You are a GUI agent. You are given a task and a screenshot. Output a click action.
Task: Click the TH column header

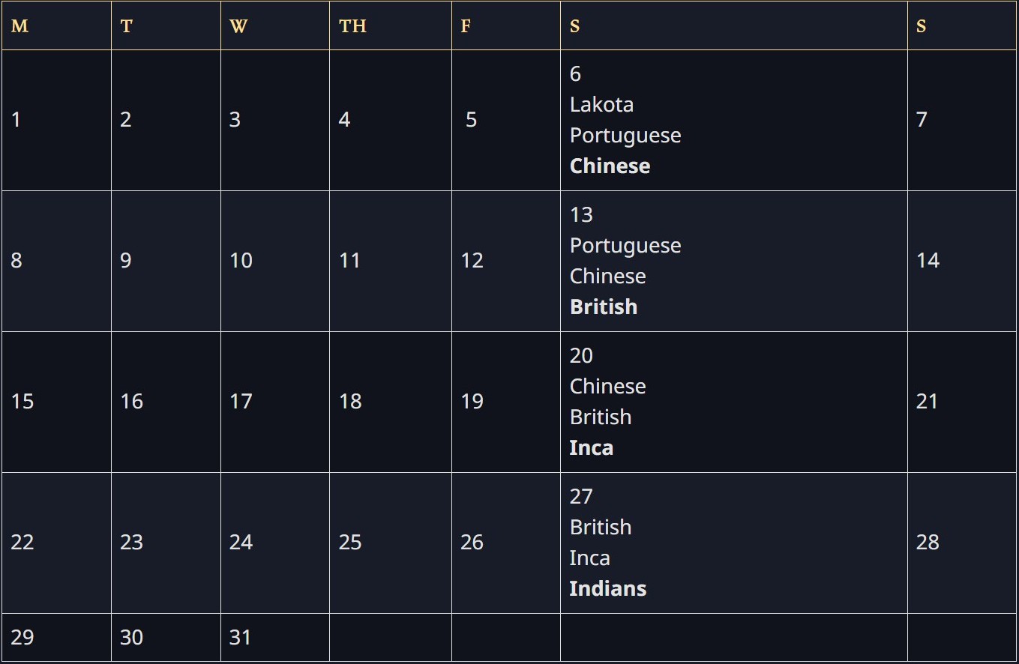tap(352, 26)
